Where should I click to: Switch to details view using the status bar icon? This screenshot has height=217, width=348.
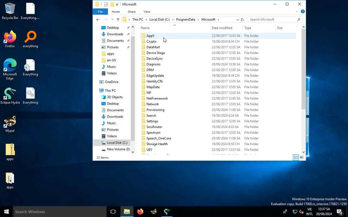[x=296, y=158]
